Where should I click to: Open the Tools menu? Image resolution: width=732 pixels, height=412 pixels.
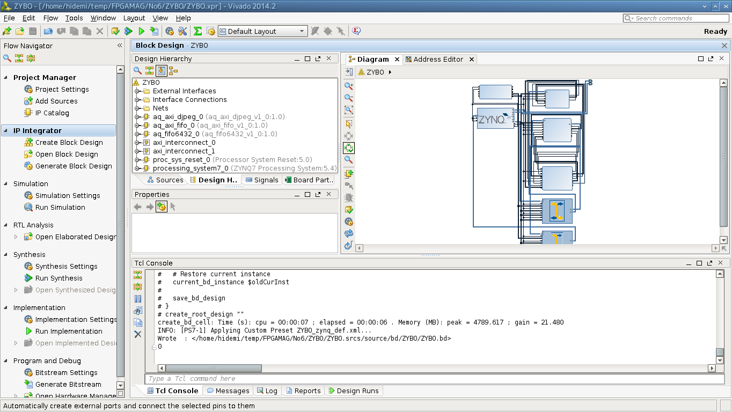(x=74, y=18)
